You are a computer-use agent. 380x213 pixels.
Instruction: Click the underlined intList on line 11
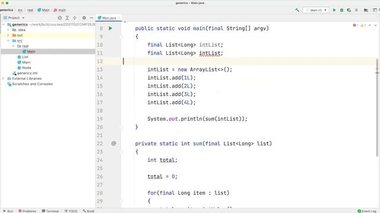point(210,53)
